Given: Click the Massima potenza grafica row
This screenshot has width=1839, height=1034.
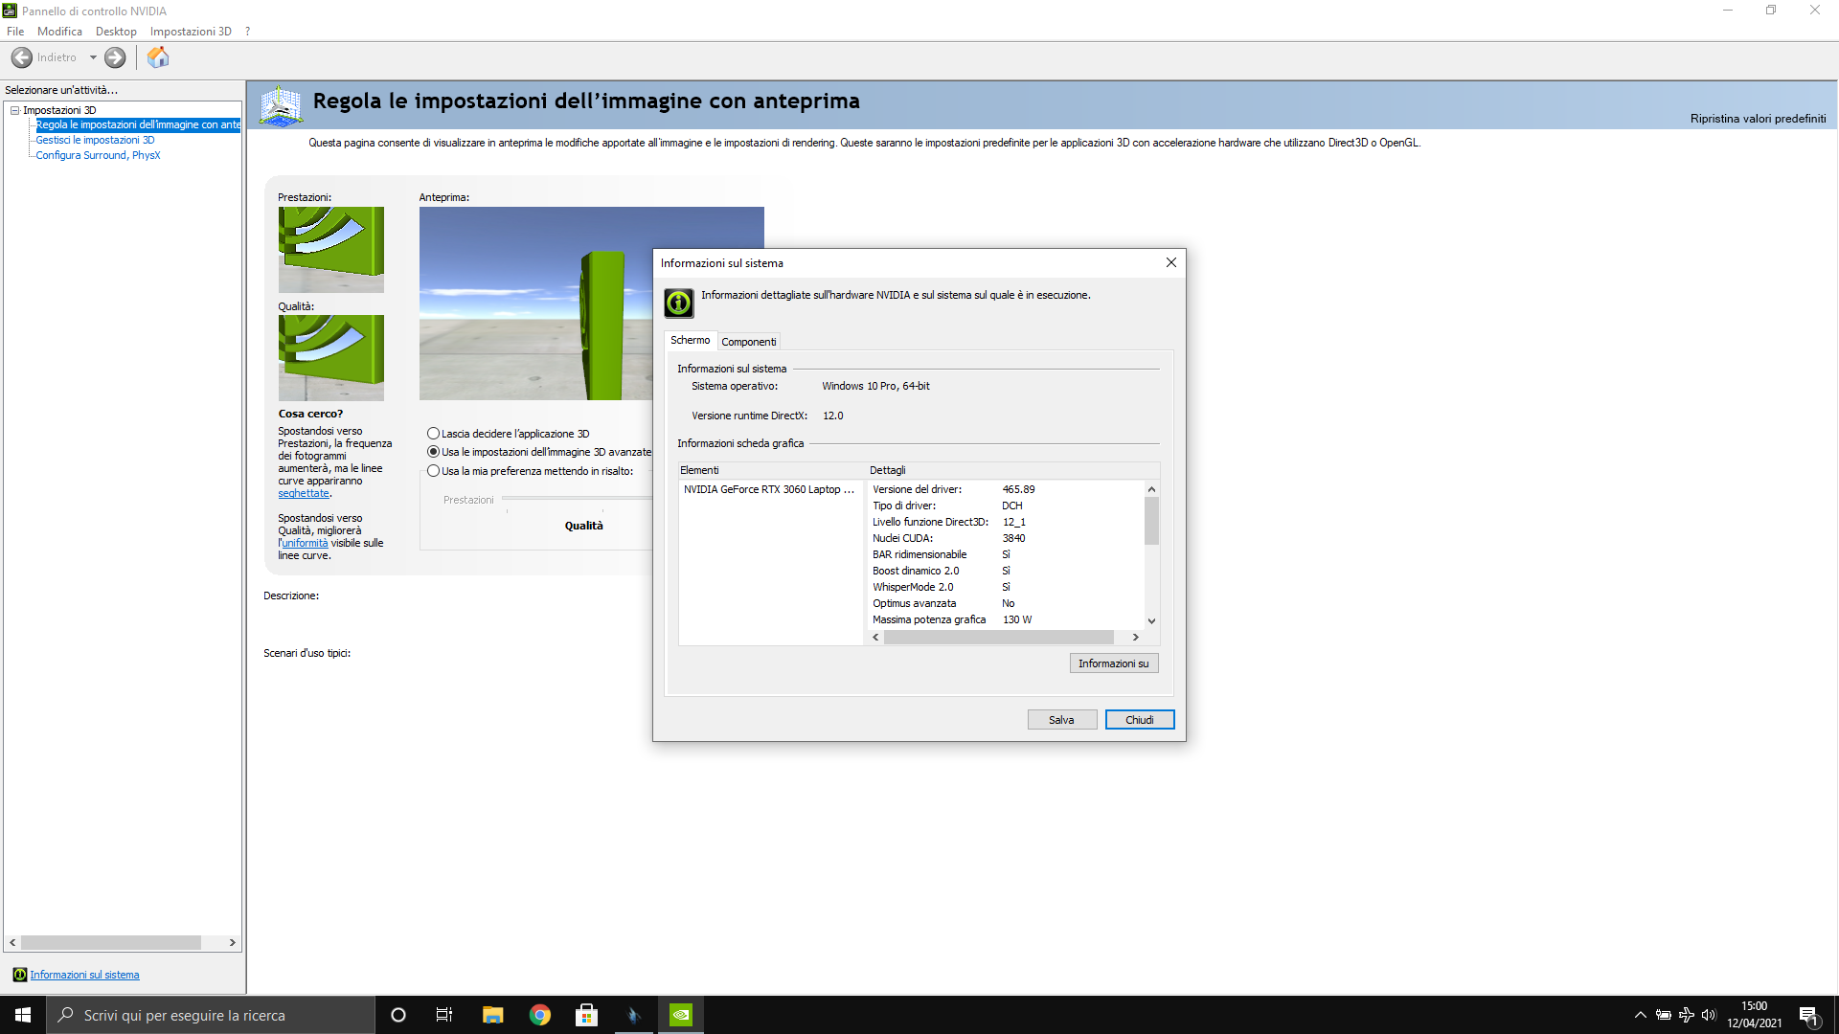Looking at the screenshot, I should pos(1006,619).
